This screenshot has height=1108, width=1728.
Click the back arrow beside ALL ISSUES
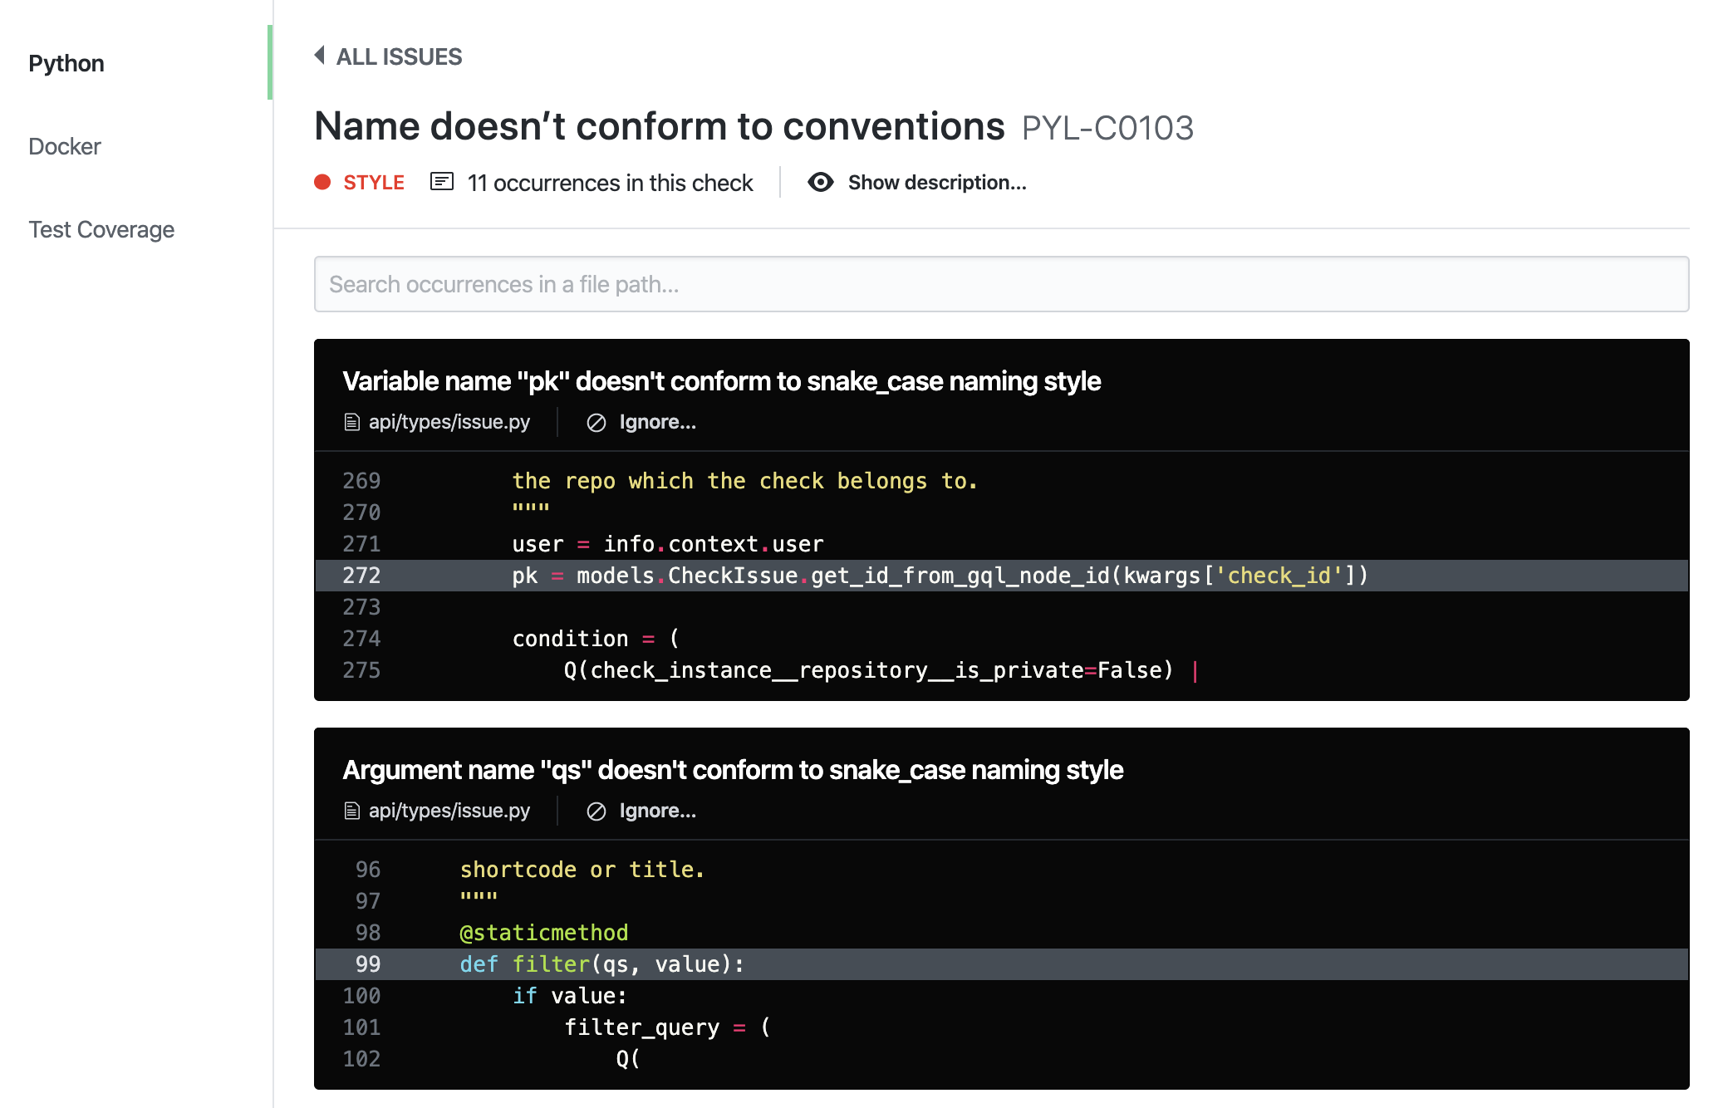tap(319, 56)
